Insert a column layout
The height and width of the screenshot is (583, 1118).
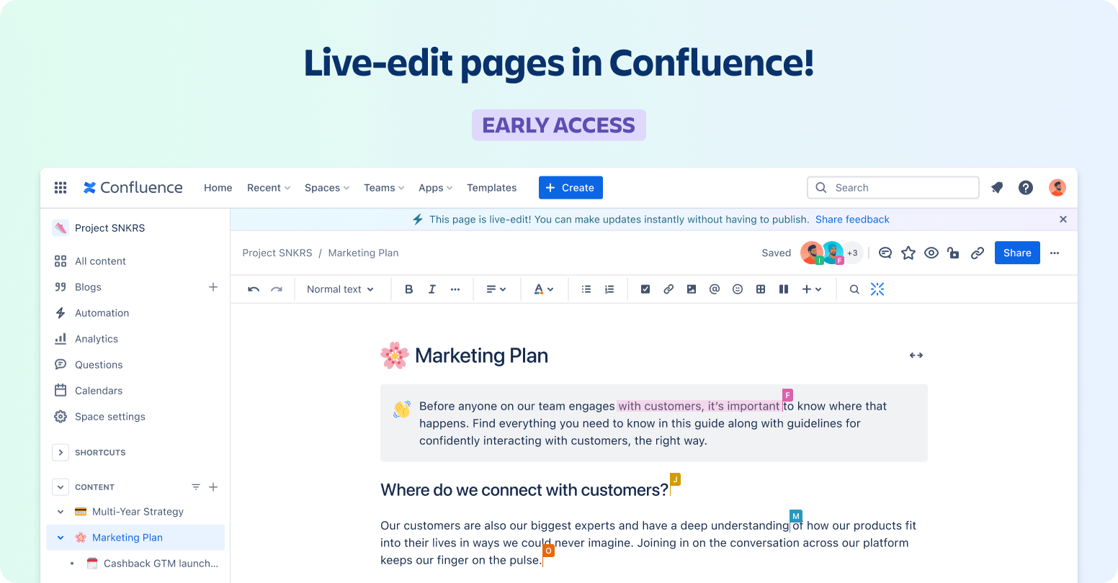pyautogui.click(x=784, y=289)
